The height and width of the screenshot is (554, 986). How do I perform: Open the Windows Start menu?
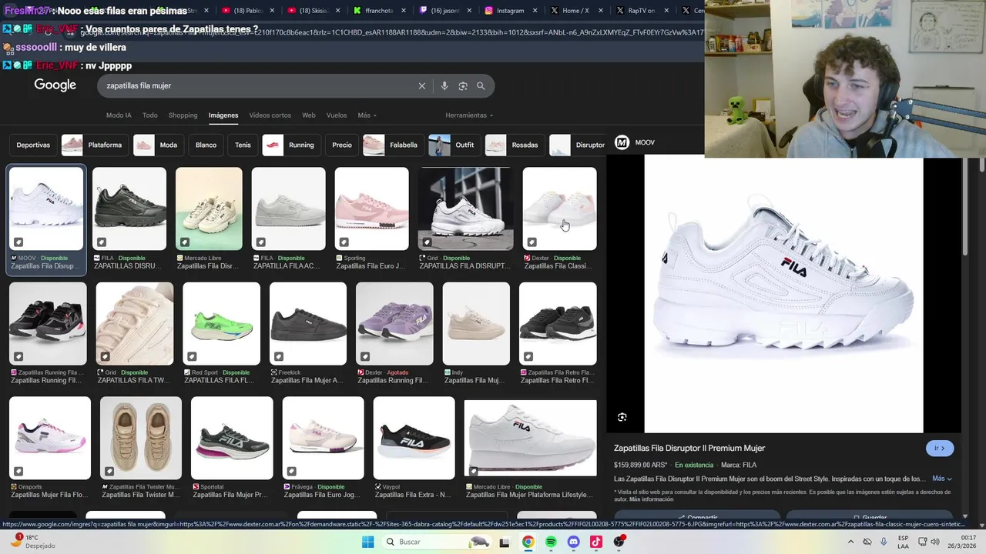coord(367,542)
